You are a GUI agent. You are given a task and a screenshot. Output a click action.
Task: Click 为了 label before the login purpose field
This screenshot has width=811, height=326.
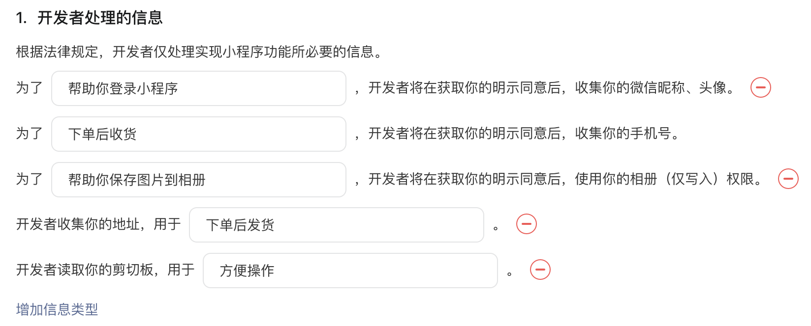30,87
